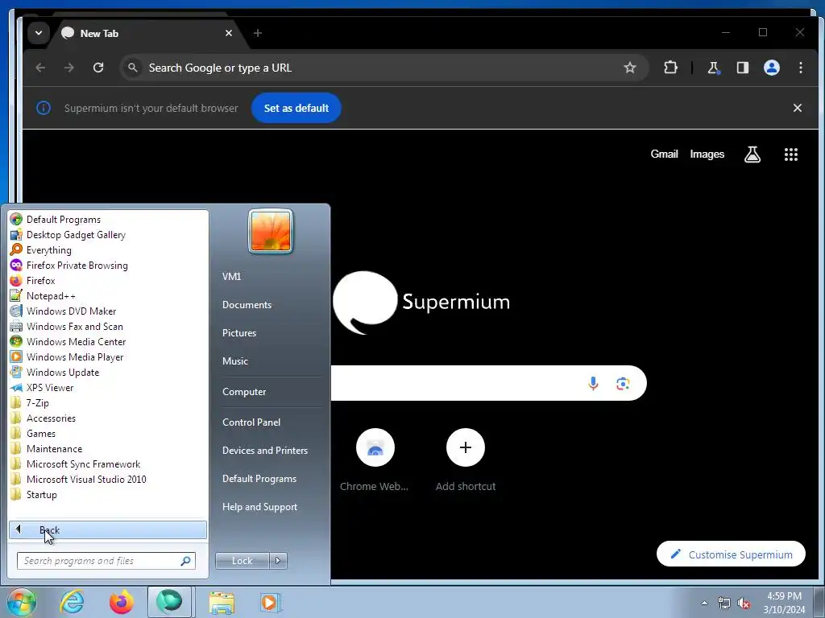Open Pictures from Start menu

pos(239,333)
